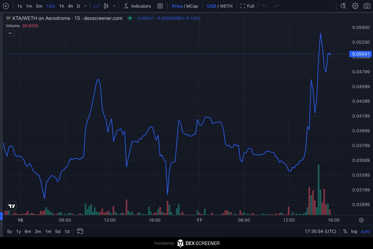Screen dimensions: 373x249
Task: Toggle percent scale button
Action: (x=345, y=231)
